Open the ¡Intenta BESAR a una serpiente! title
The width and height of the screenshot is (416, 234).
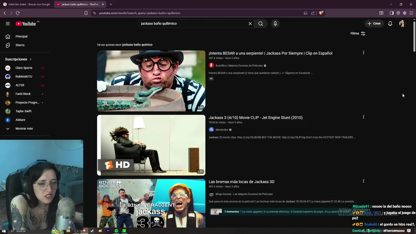(x=270, y=53)
